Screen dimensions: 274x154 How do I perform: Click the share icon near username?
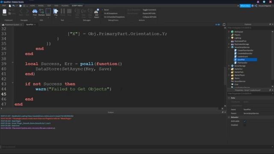[256, 6]
